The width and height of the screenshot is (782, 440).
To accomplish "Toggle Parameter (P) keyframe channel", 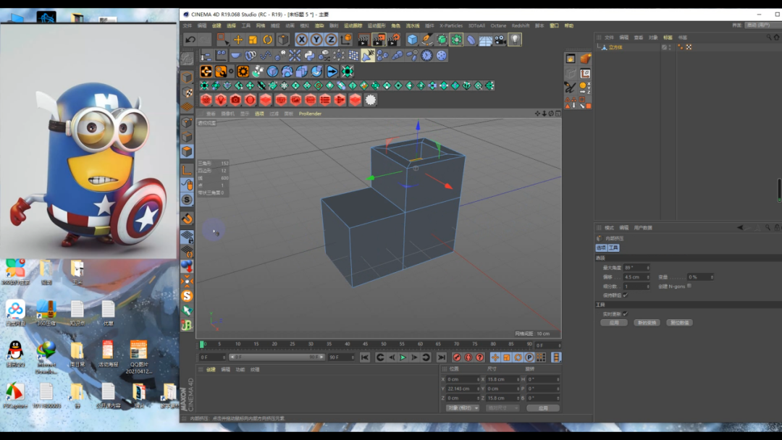I will click(x=529, y=357).
